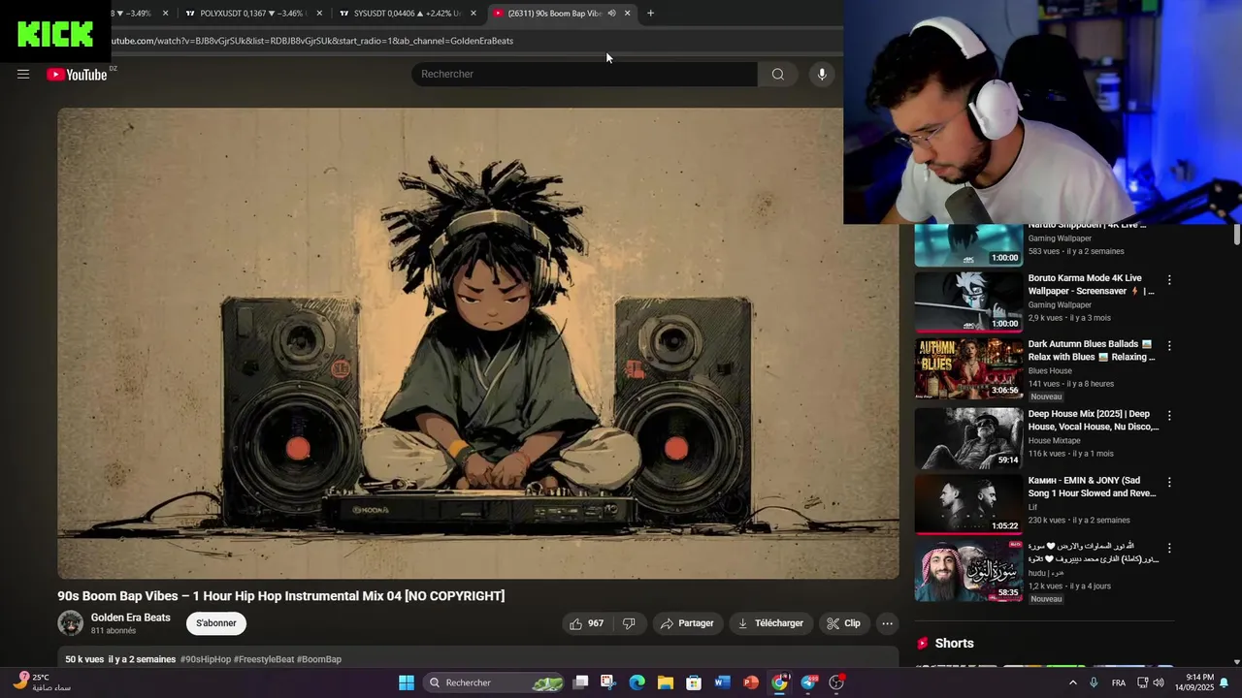Click the #FreestyleBeat hashtag
This screenshot has width=1242, height=698.
pos(264,659)
